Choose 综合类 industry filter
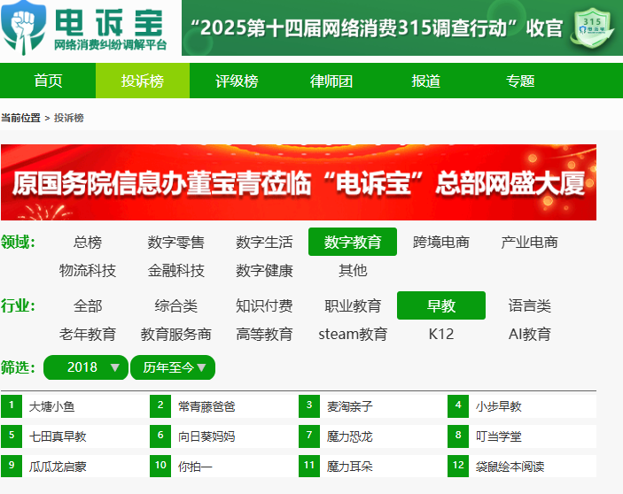 (176, 305)
